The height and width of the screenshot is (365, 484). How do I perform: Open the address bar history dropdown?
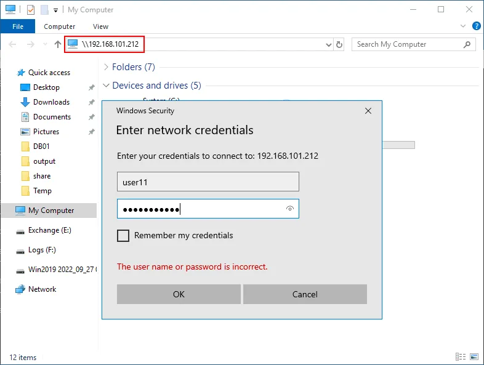[x=328, y=44]
